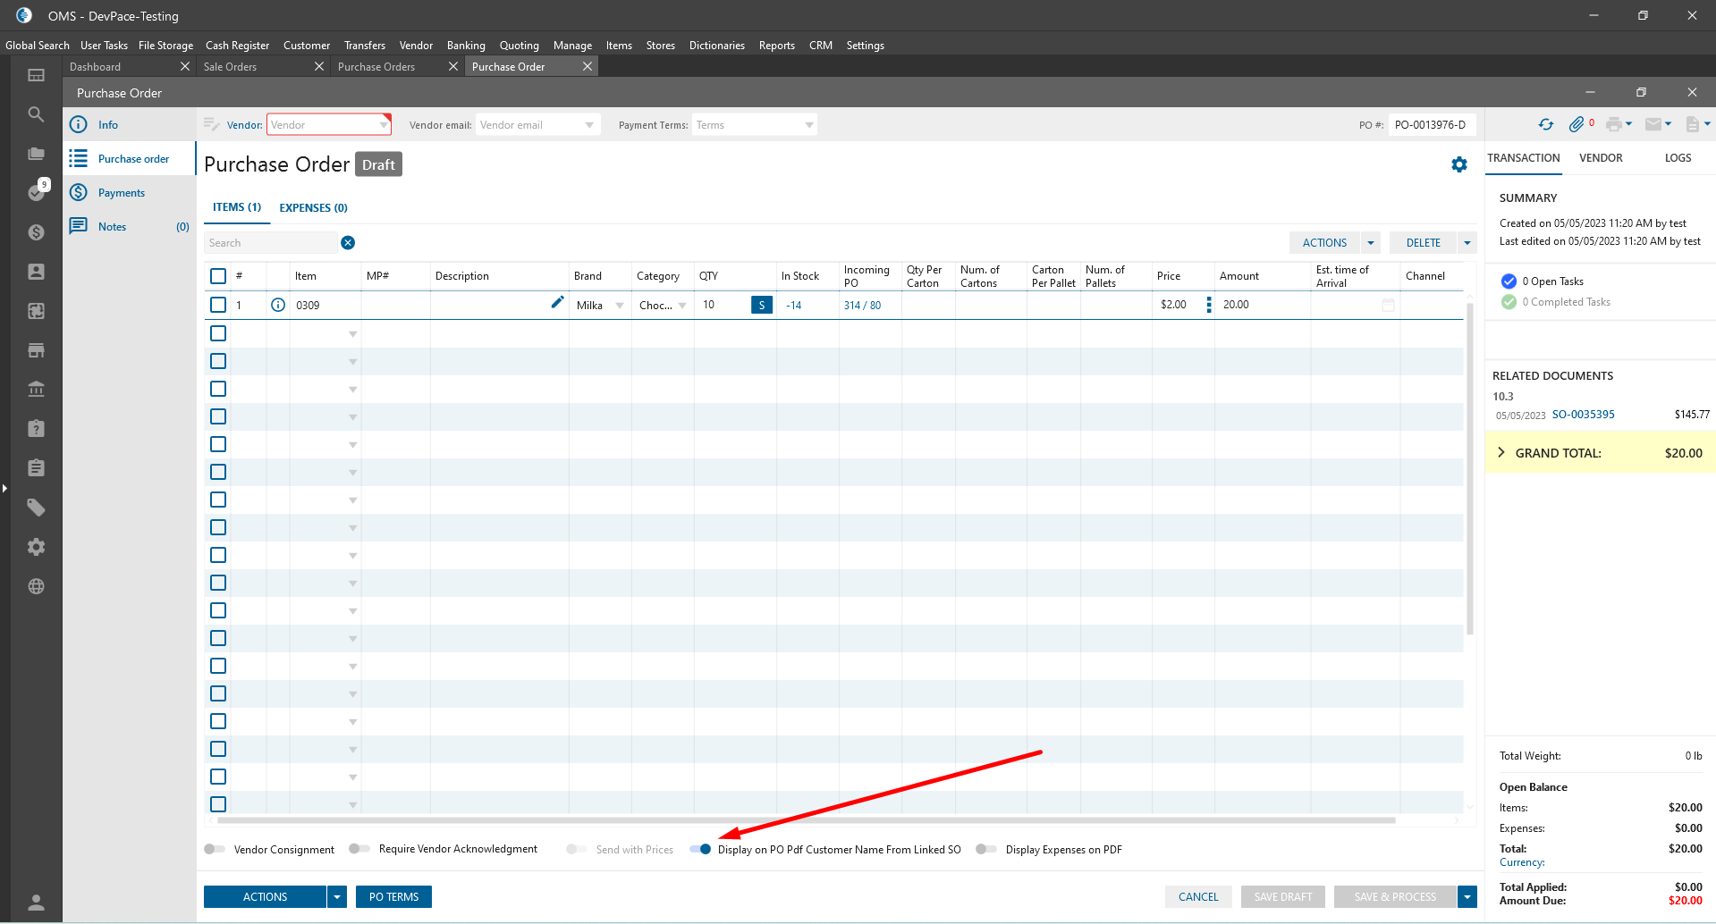Click the CANCEL button
Screen dimensions: 1716x924
coord(1198,896)
